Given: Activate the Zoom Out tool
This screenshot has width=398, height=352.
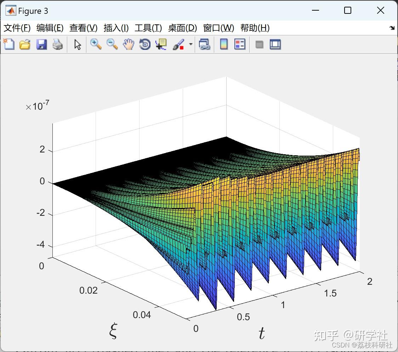Looking at the screenshot, I should [112, 44].
